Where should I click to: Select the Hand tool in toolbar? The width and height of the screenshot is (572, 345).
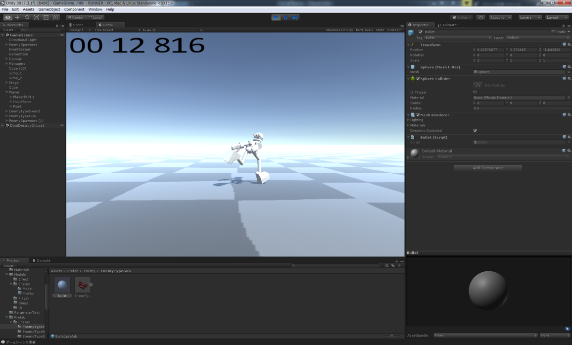(8, 17)
